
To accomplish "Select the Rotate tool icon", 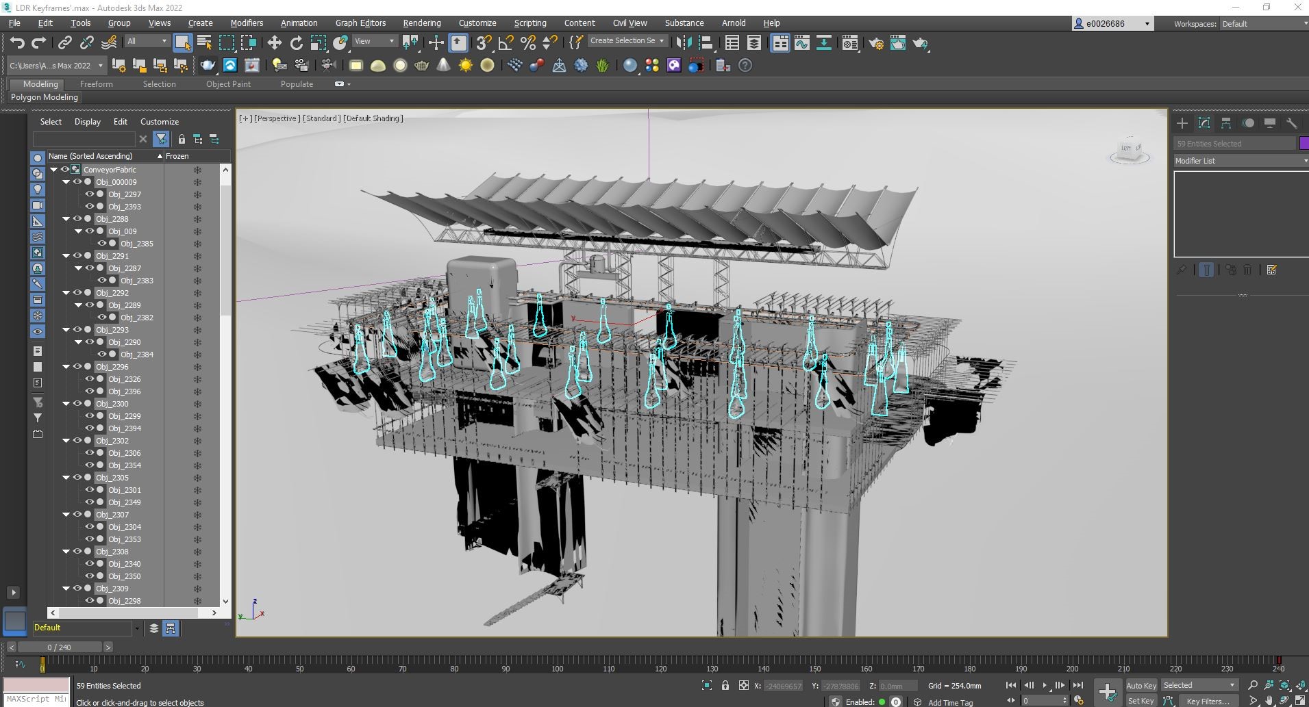I will click(296, 43).
